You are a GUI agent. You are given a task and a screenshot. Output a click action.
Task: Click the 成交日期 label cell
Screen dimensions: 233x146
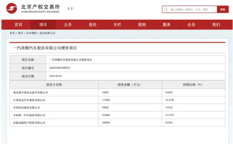pos(28,76)
